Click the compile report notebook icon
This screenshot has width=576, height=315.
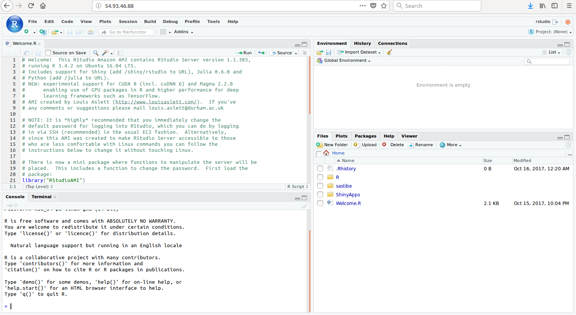pos(120,53)
